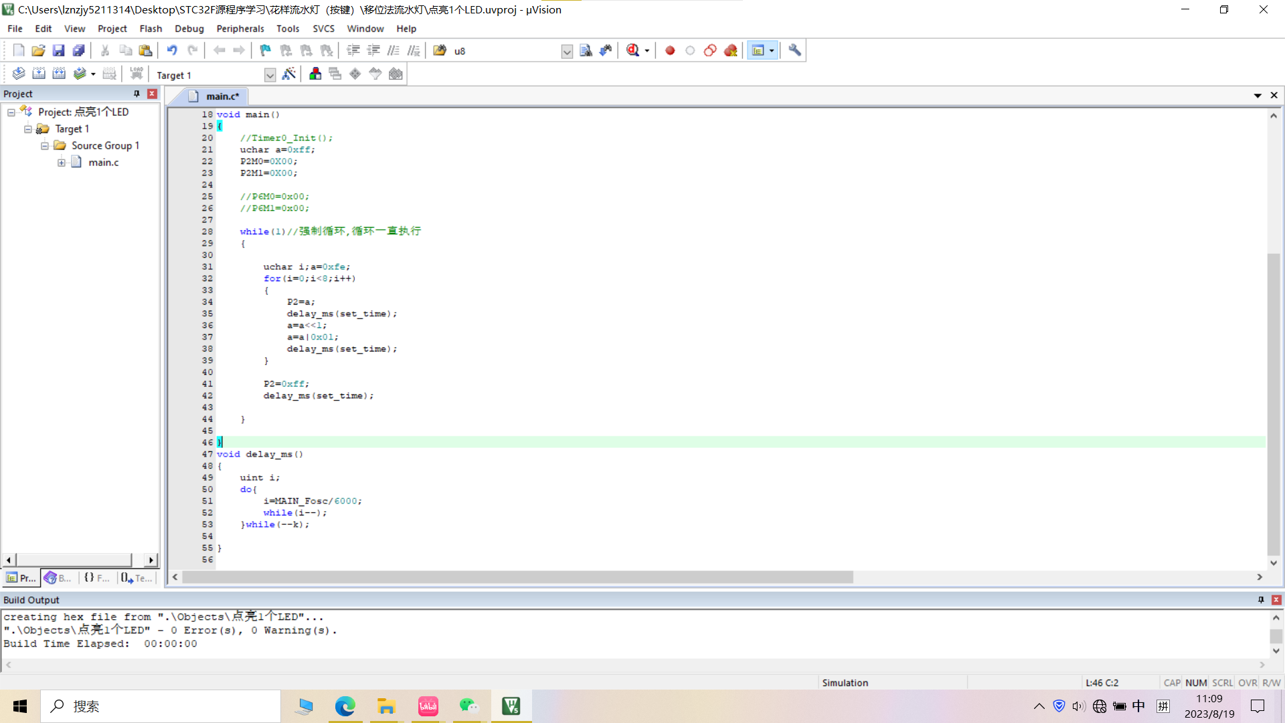The image size is (1285, 723).
Task: Click the Windows search box
Action: click(x=161, y=706)
